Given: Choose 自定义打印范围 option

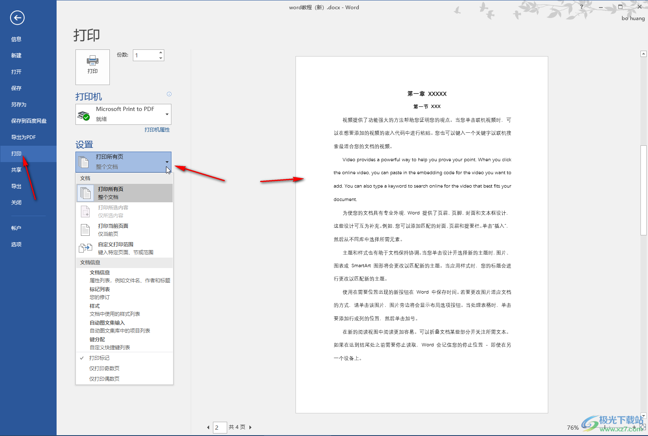Looking at the screenshot, I should click(x=124, y=248).
